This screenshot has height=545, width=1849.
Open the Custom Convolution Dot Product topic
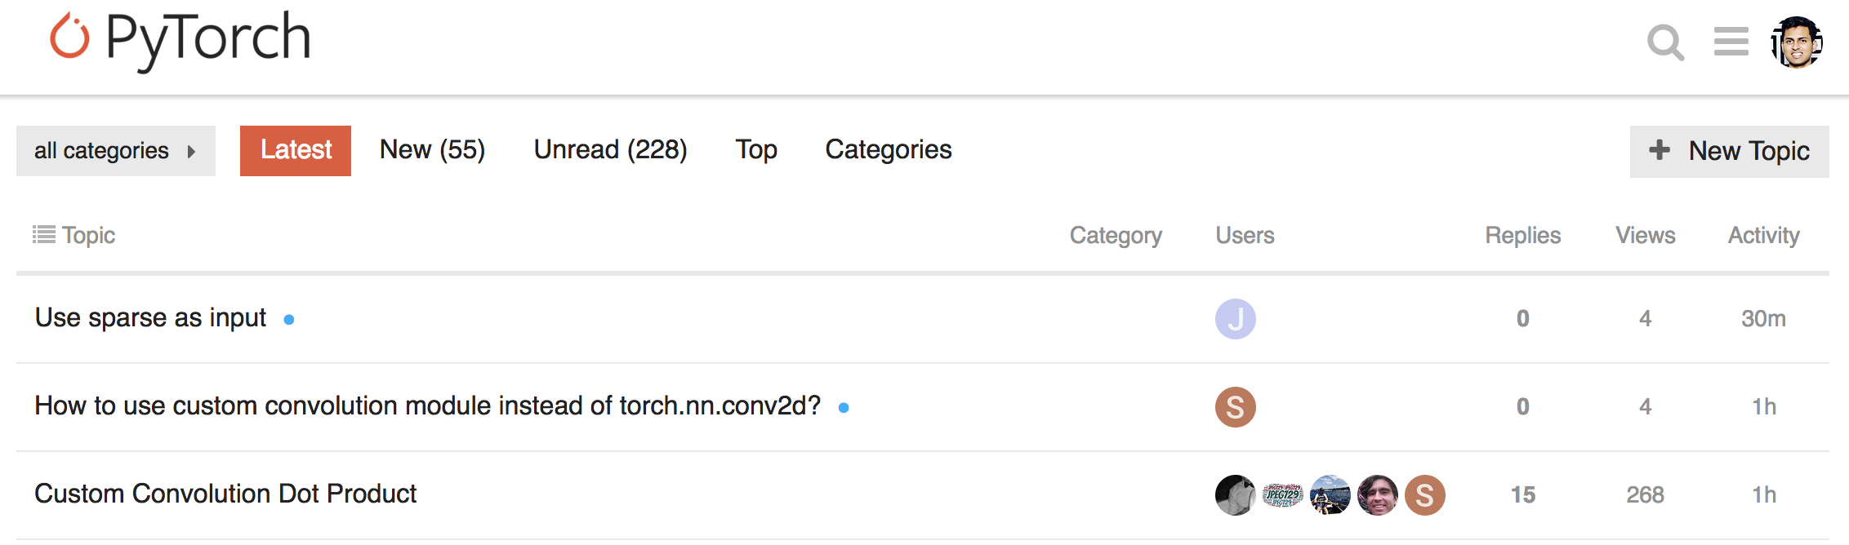click(x=225, y=494)
